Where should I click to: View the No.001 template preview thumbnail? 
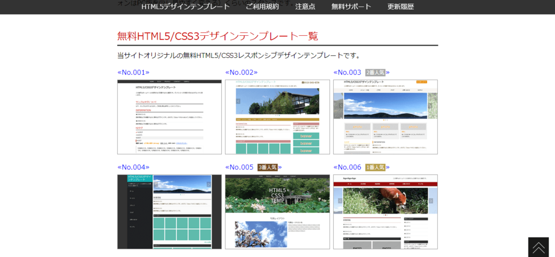[x=170, y=117]
